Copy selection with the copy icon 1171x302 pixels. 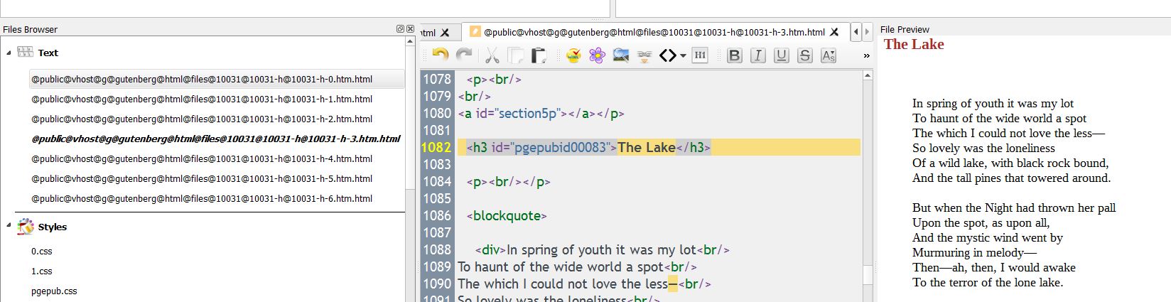pyautogui.click(x=516, y=55)
